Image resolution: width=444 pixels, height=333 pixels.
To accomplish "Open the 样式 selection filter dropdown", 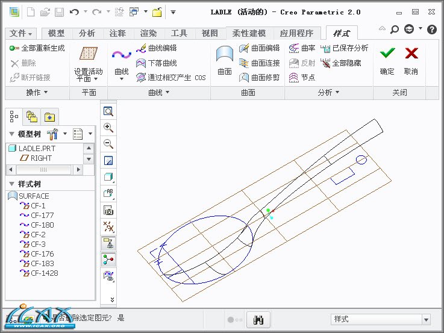I will pyautogui.click(x=426, y=319).
